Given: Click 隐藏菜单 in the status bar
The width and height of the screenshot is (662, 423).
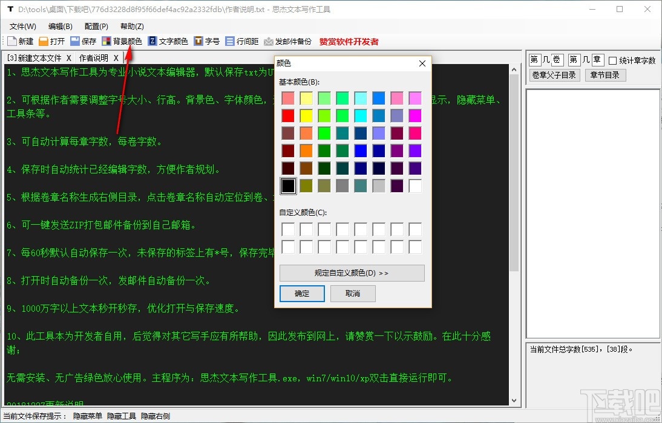Looking at the screenshot, I should (x=88, y=416).
